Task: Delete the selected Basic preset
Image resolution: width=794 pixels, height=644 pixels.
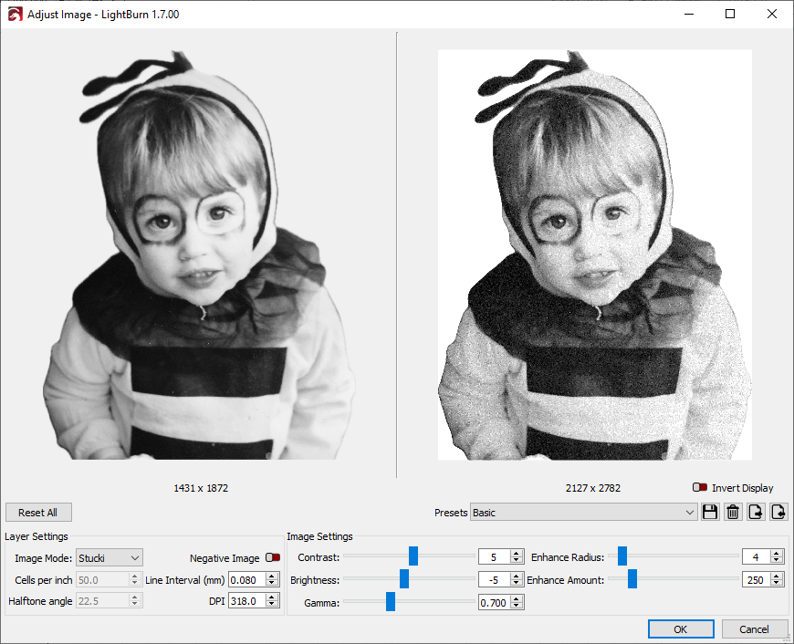Action: click(733, 512)
